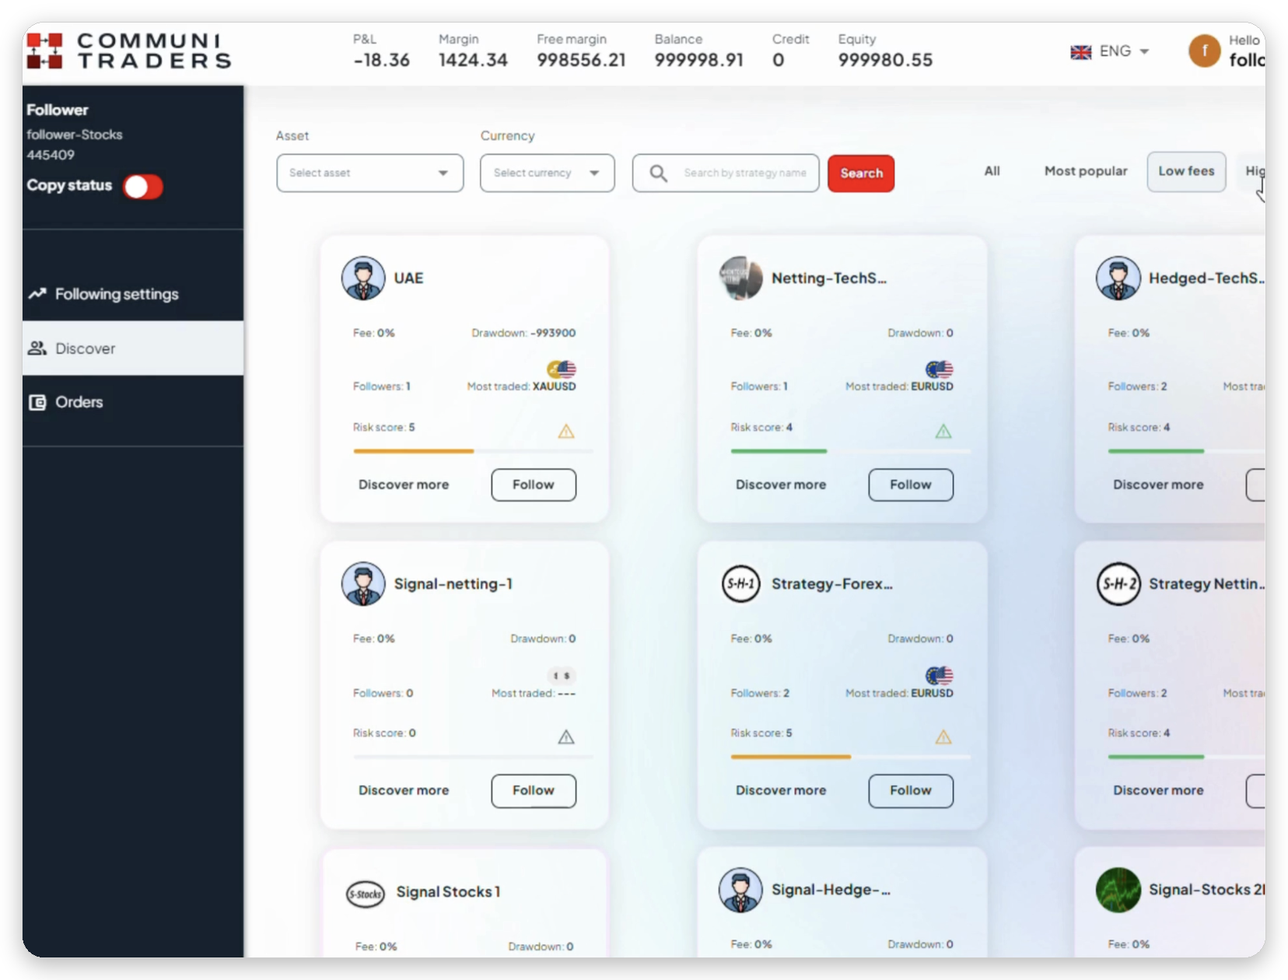Click the EURUSD flag icon on Netting-TechS card

point(939,369)
